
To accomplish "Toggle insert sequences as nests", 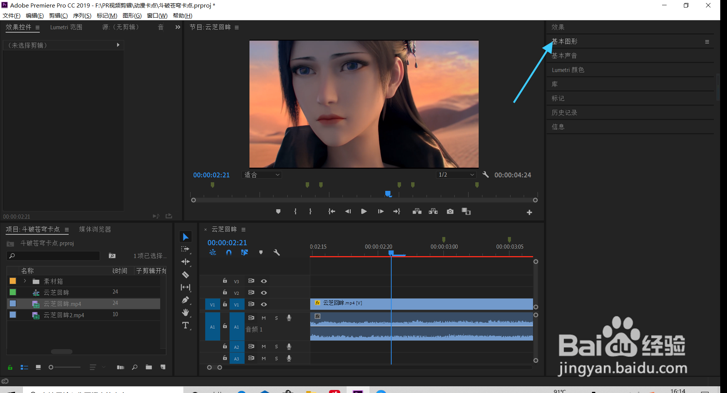I will pos(213,252).
